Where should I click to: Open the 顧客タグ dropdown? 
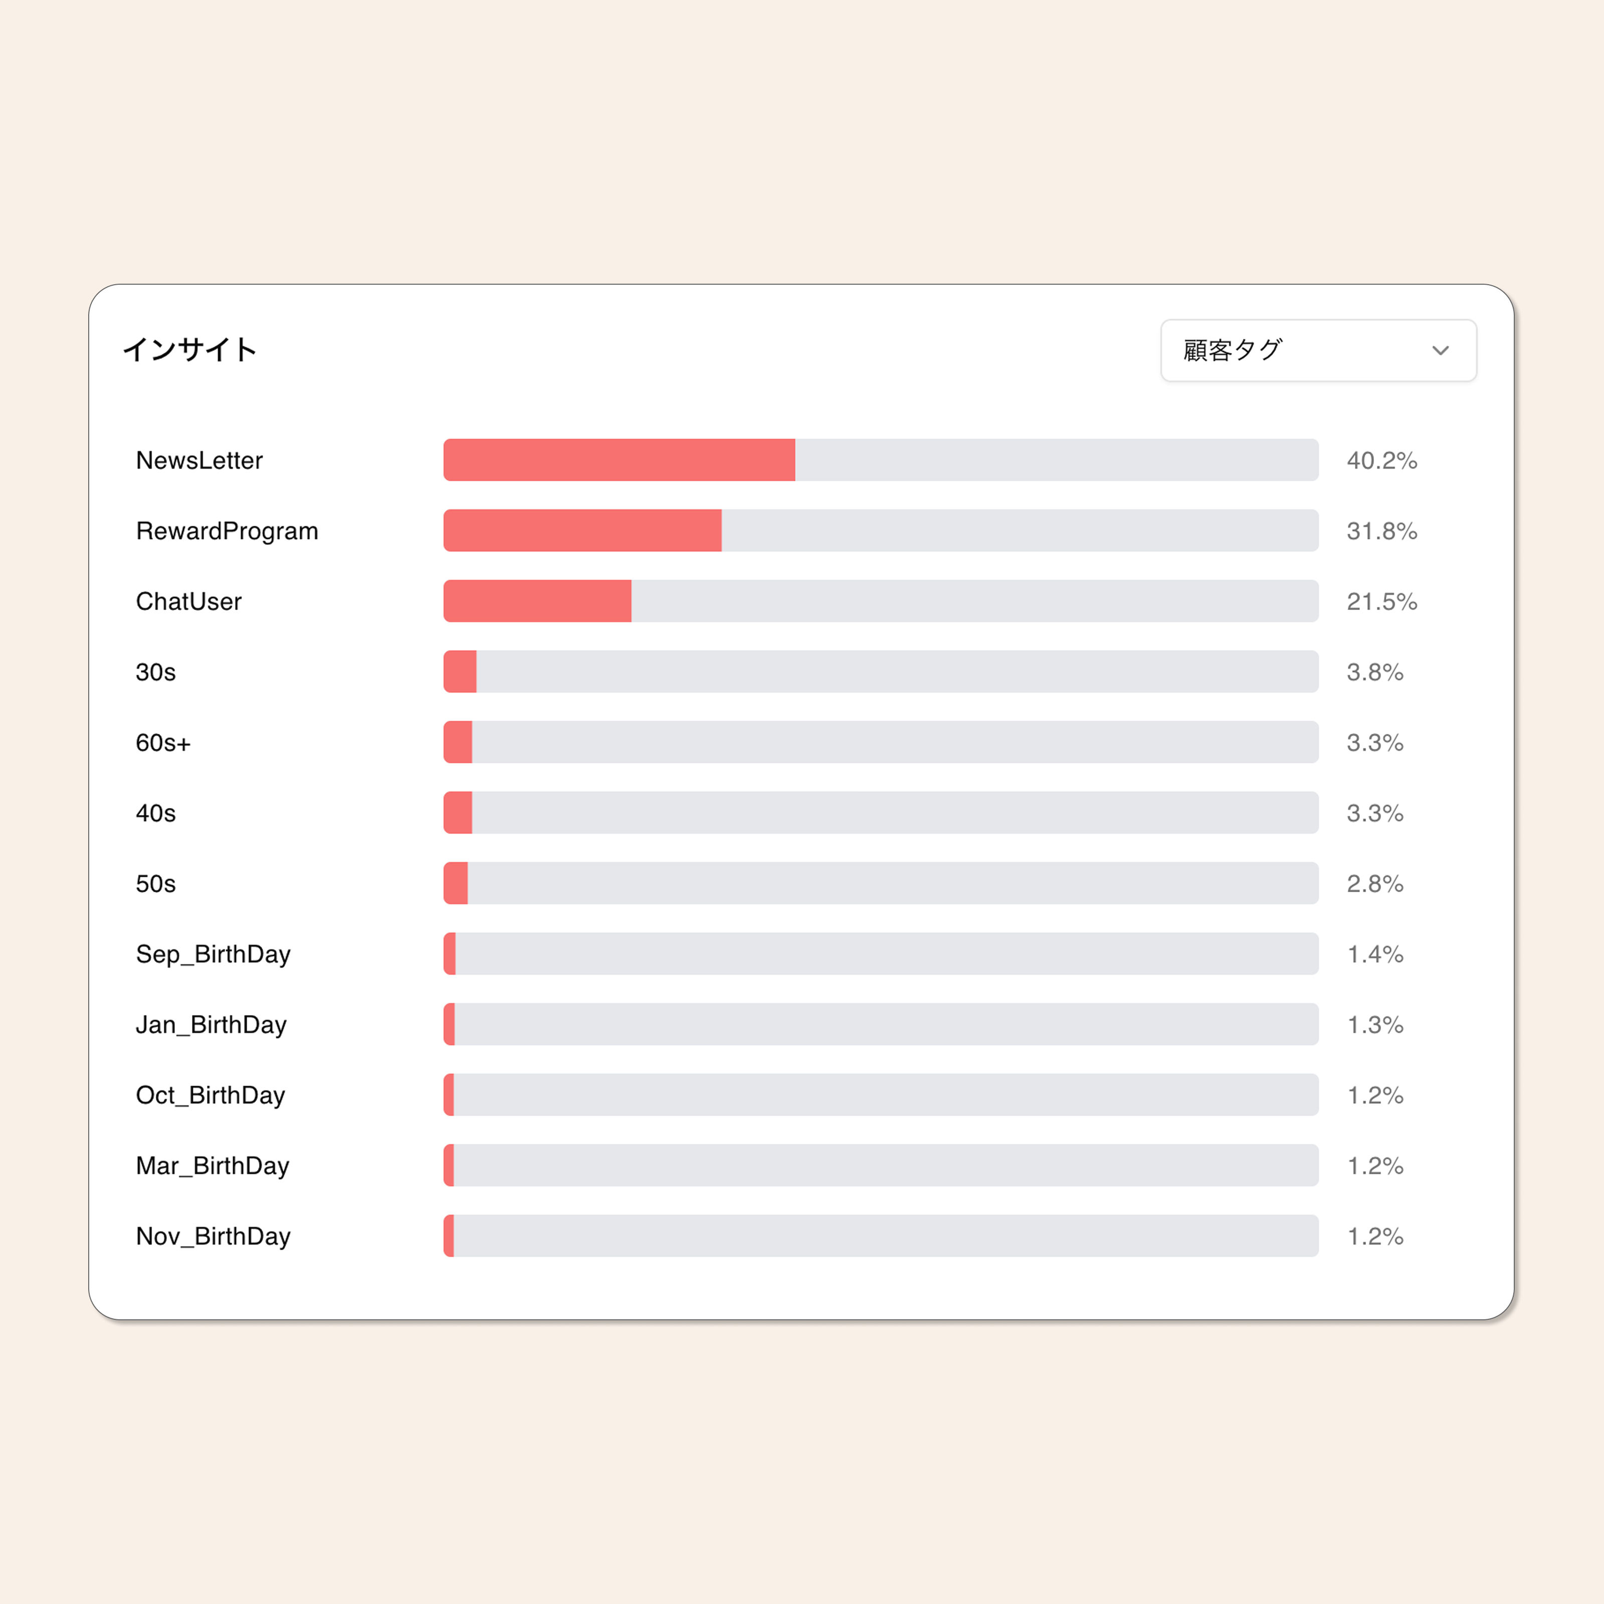[1318, 350]
